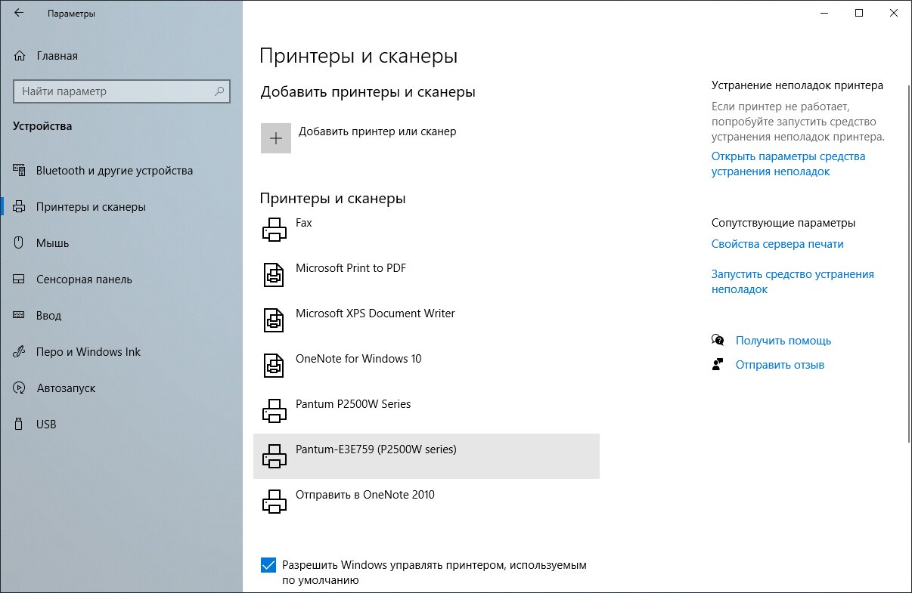
Task: Click the Главная home icon
Action: click(x=20, y=56)
